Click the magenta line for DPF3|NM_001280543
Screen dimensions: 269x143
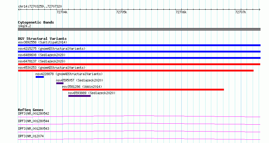139,132
